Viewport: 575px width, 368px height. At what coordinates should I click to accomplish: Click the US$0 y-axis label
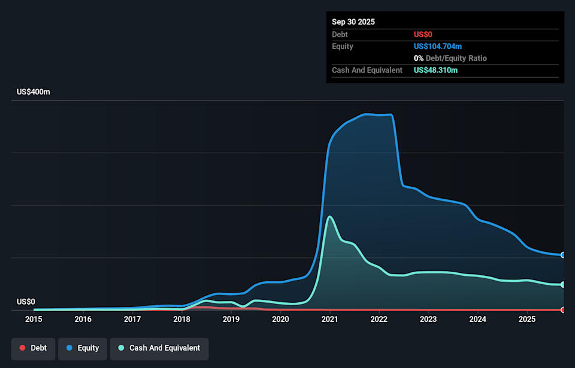tap(26, 302)
